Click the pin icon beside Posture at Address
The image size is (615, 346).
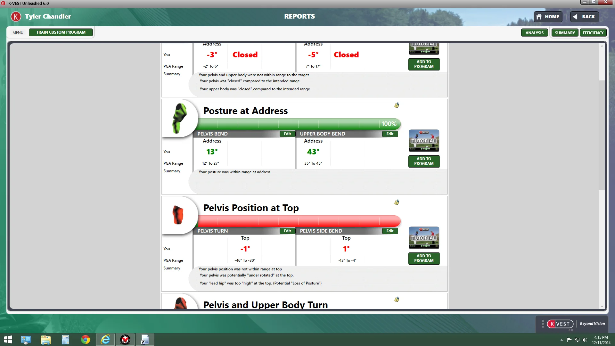pos(397,105)
